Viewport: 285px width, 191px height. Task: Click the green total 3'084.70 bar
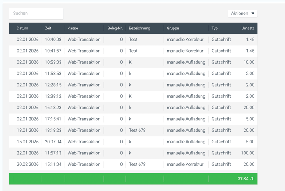click(x=133, y=179)
